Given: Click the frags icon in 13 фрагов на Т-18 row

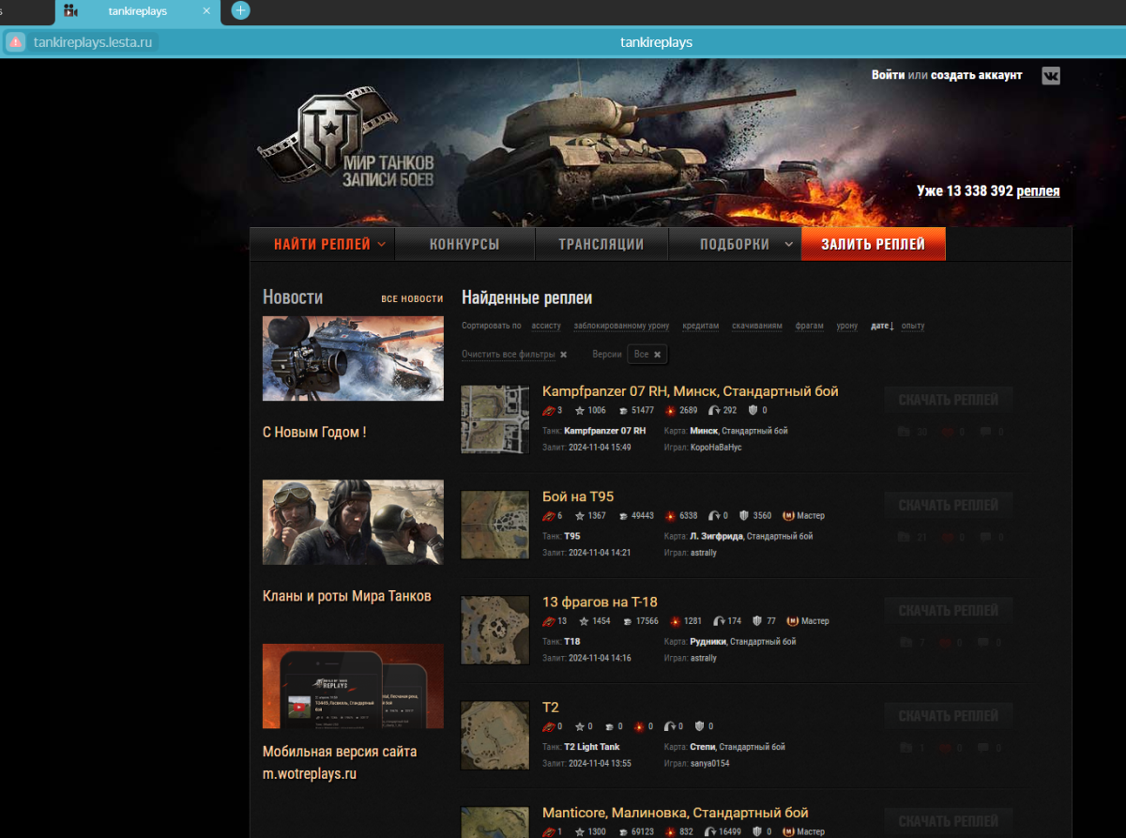Looking at the screenshot, I should [549, 621].
